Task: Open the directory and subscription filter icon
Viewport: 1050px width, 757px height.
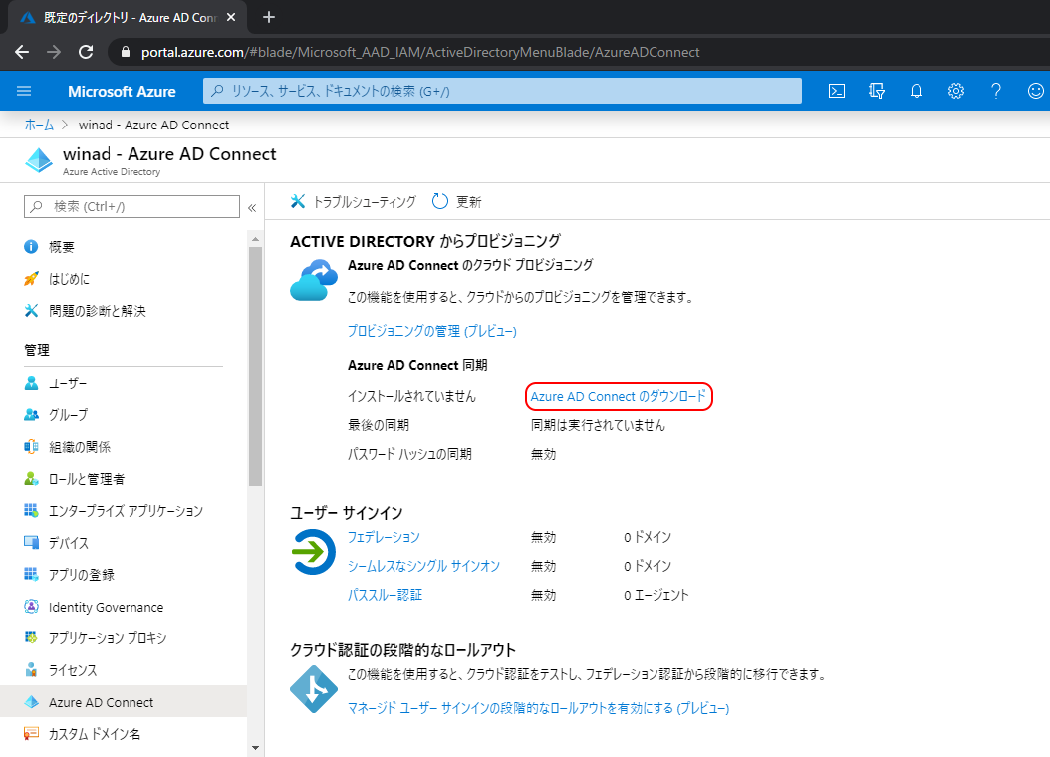Action: [876, 91]
